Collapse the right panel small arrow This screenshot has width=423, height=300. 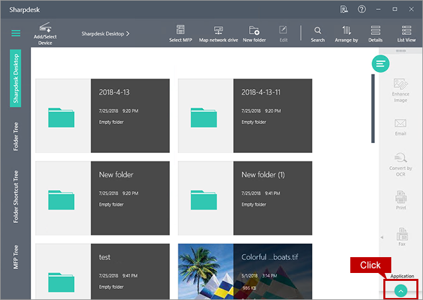[381, 237]
